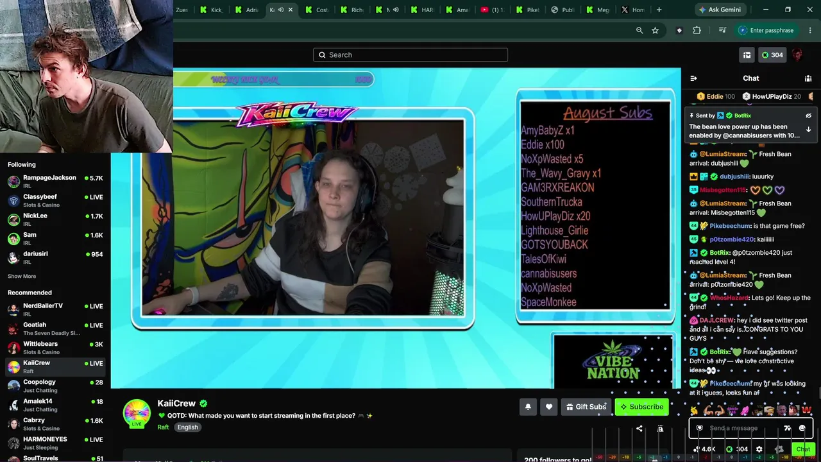Click the Misbegotten115 username in chat

(723, 190)
